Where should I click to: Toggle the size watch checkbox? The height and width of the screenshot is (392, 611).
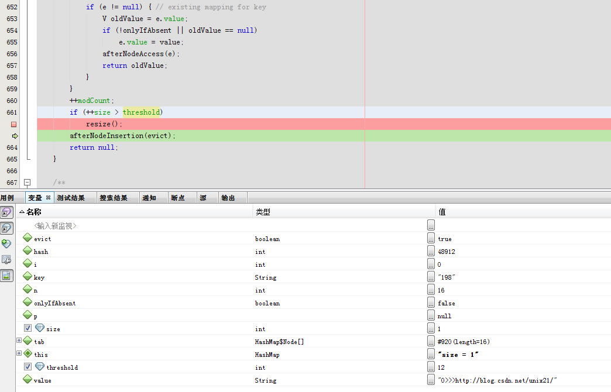tap(28, 328)
